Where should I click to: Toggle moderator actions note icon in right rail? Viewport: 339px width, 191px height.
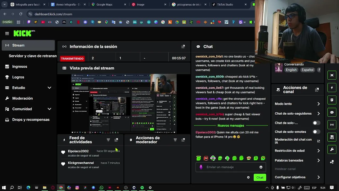332,100
